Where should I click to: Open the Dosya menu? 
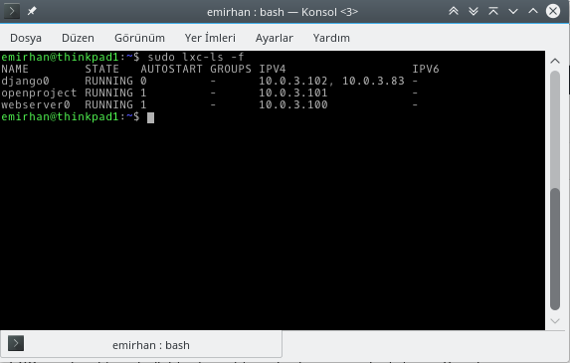(x=26, y=38)
